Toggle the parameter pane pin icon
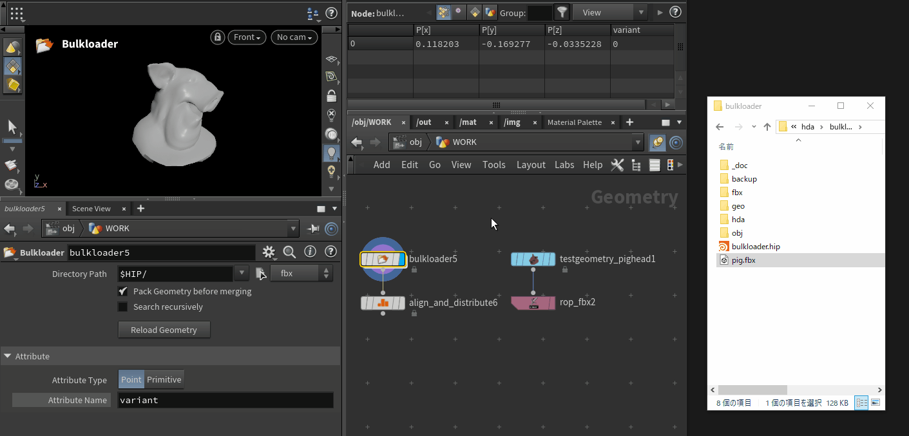Viewport: 909px width, 436px height. click(313, 229)
